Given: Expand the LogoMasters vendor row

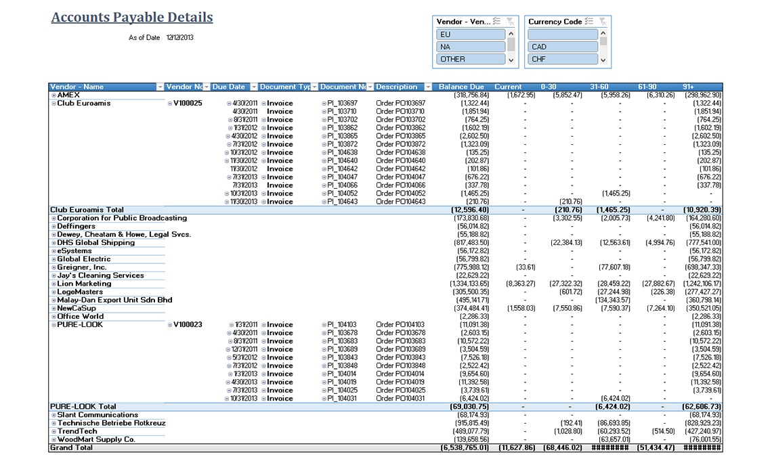Looking at the screenshot, I should pyautogui.click(x=53, y=292).
